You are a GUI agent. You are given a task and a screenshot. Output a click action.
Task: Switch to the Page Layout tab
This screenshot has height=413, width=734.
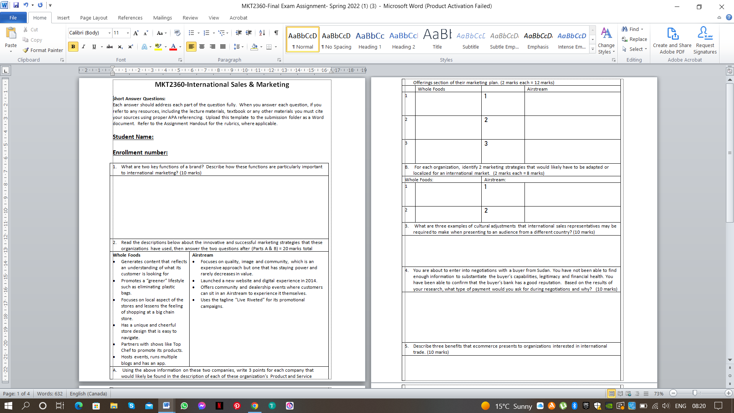[94, 18]
